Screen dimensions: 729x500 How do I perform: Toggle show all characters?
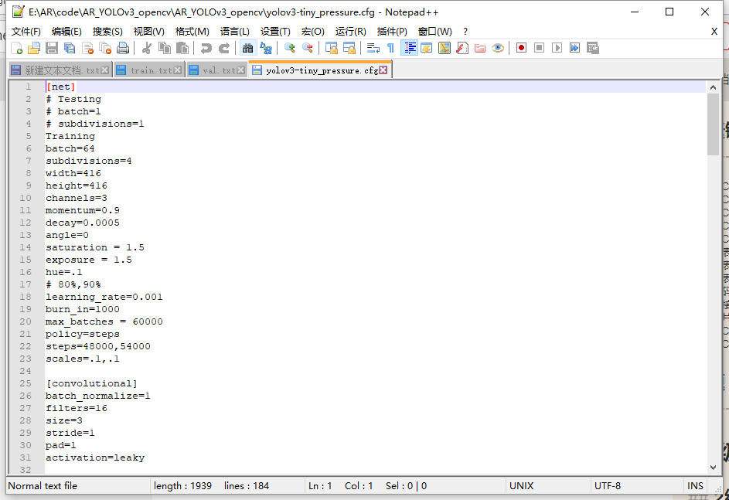tap(390, 47)
